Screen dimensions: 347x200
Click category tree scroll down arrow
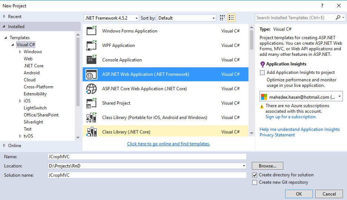coord(78,138)
